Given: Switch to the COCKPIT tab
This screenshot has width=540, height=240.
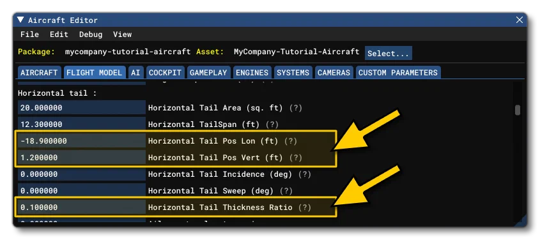Looking at the screenshot, I should (x=165, y=73).
